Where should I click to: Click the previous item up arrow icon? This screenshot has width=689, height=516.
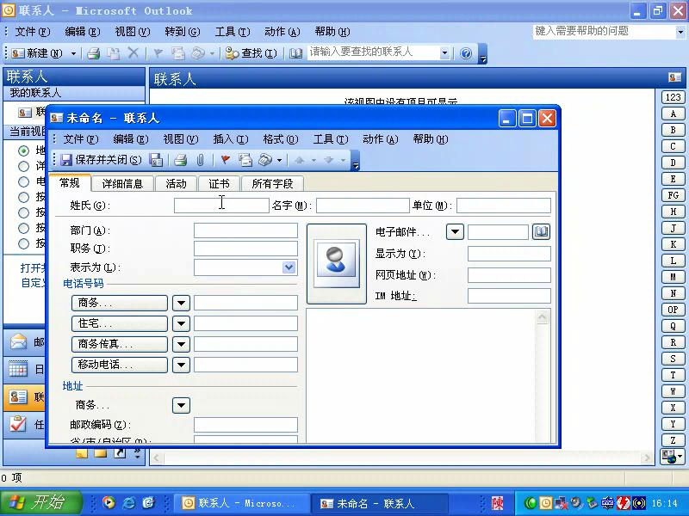click(x=300, y=160)
